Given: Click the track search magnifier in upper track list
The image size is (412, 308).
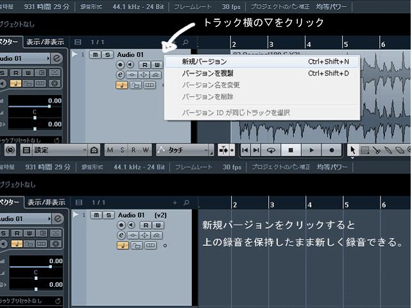Looking at the screenshot, I should [185, 42].
